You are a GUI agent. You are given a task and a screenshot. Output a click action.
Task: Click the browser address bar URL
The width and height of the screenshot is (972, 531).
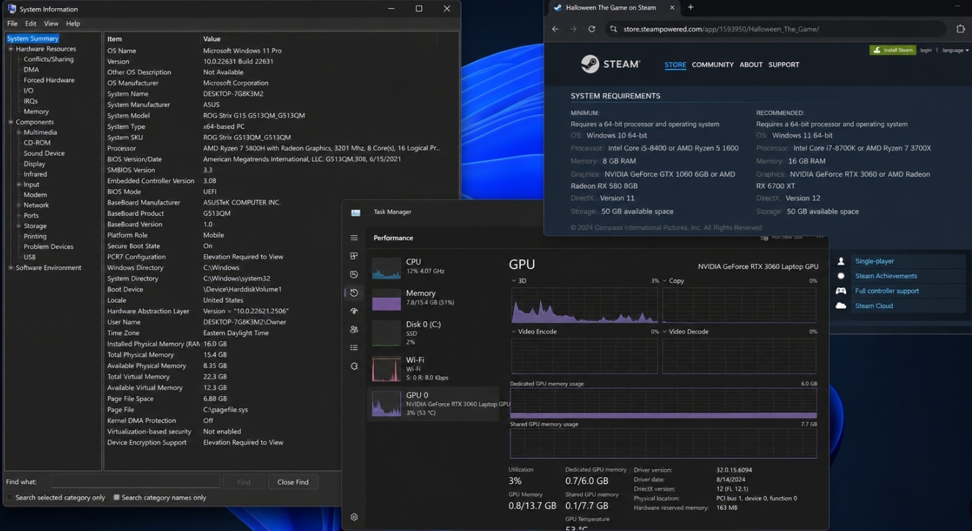(x=721, y=29)
